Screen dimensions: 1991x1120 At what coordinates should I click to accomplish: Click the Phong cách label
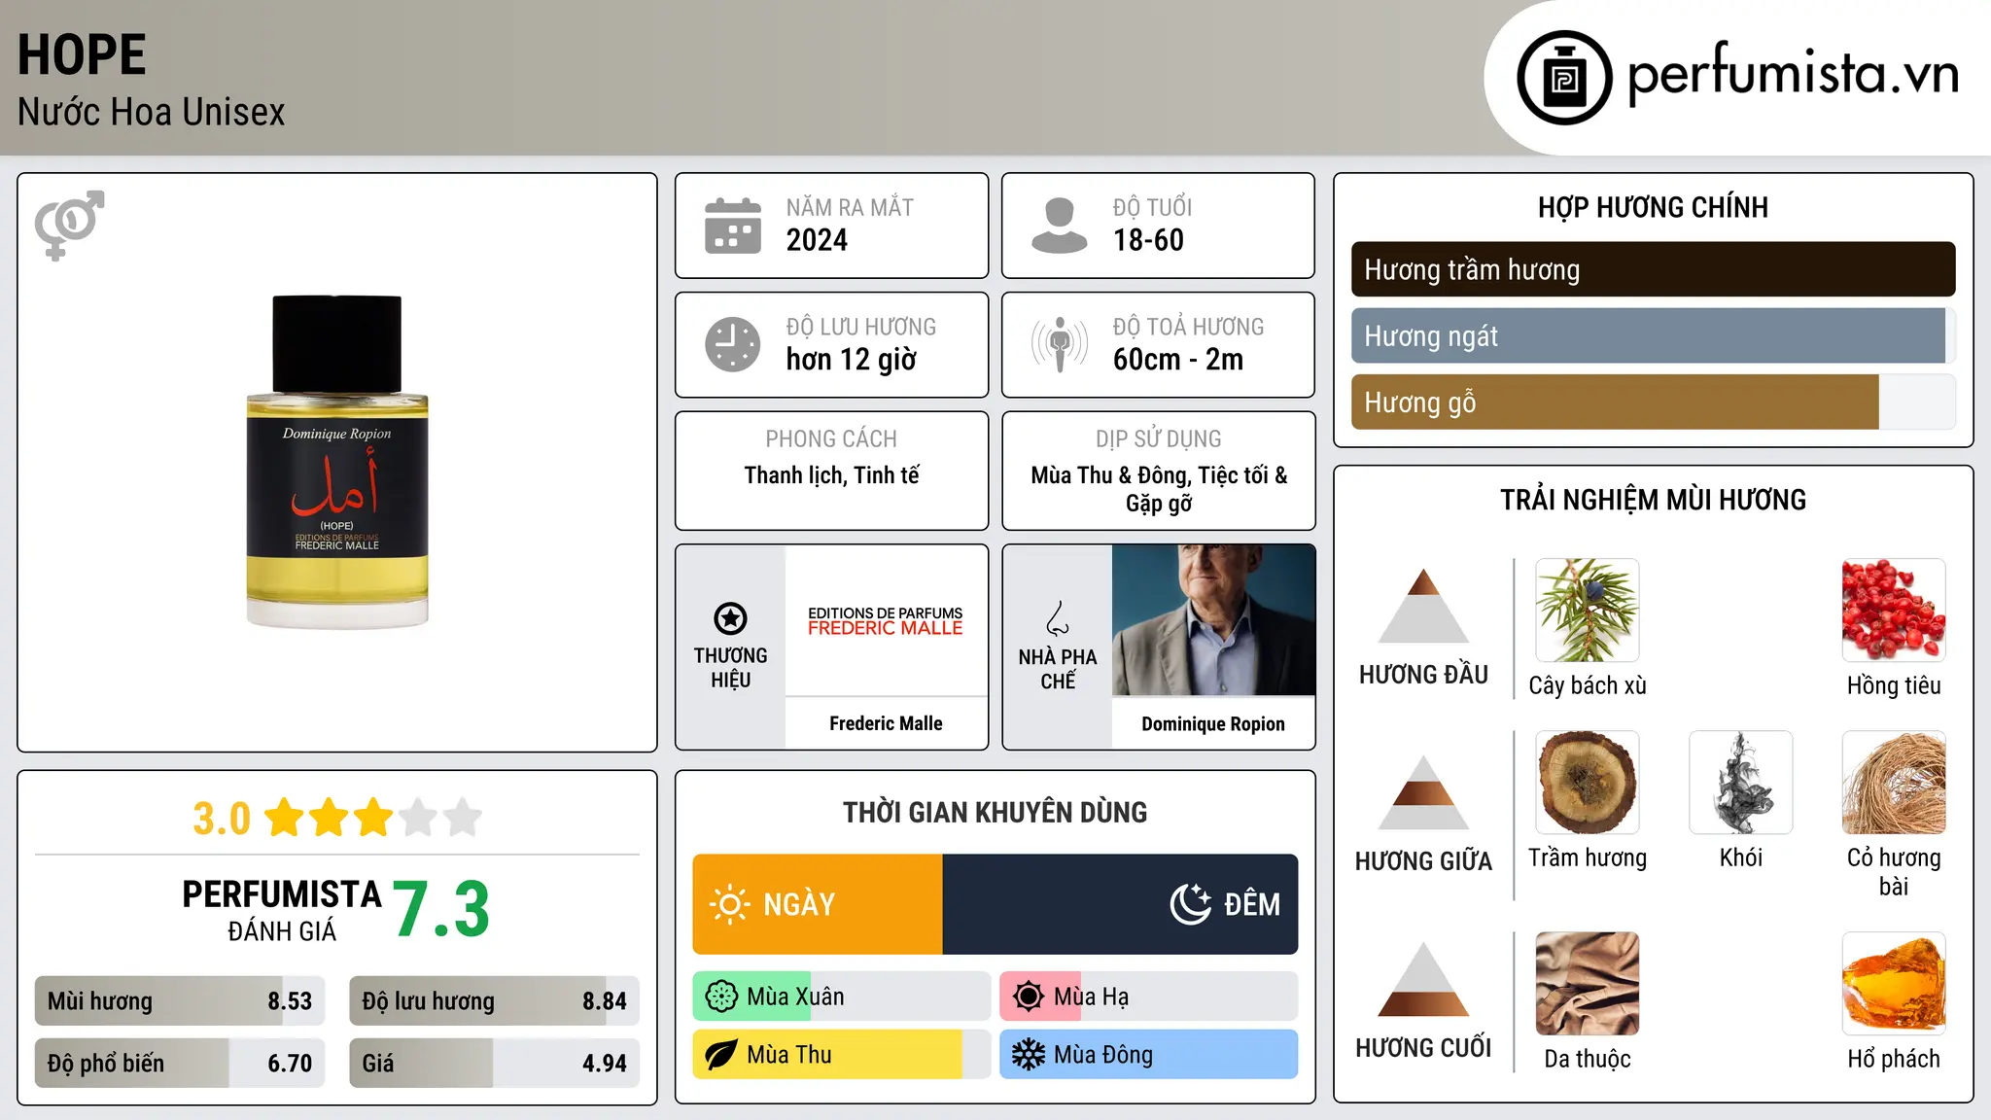(x=831, y=439)
